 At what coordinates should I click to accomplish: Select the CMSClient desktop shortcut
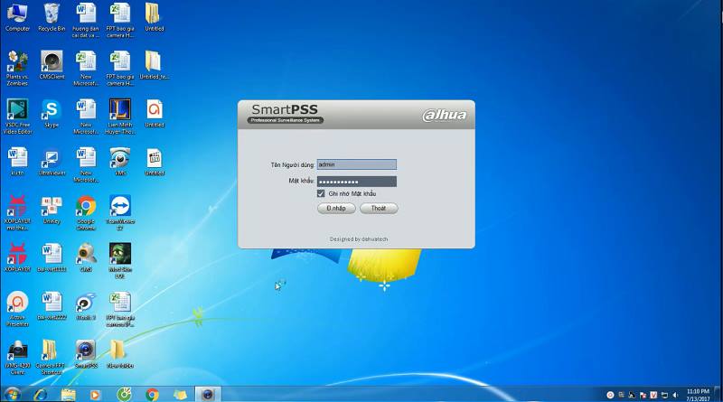pos(52,65)
